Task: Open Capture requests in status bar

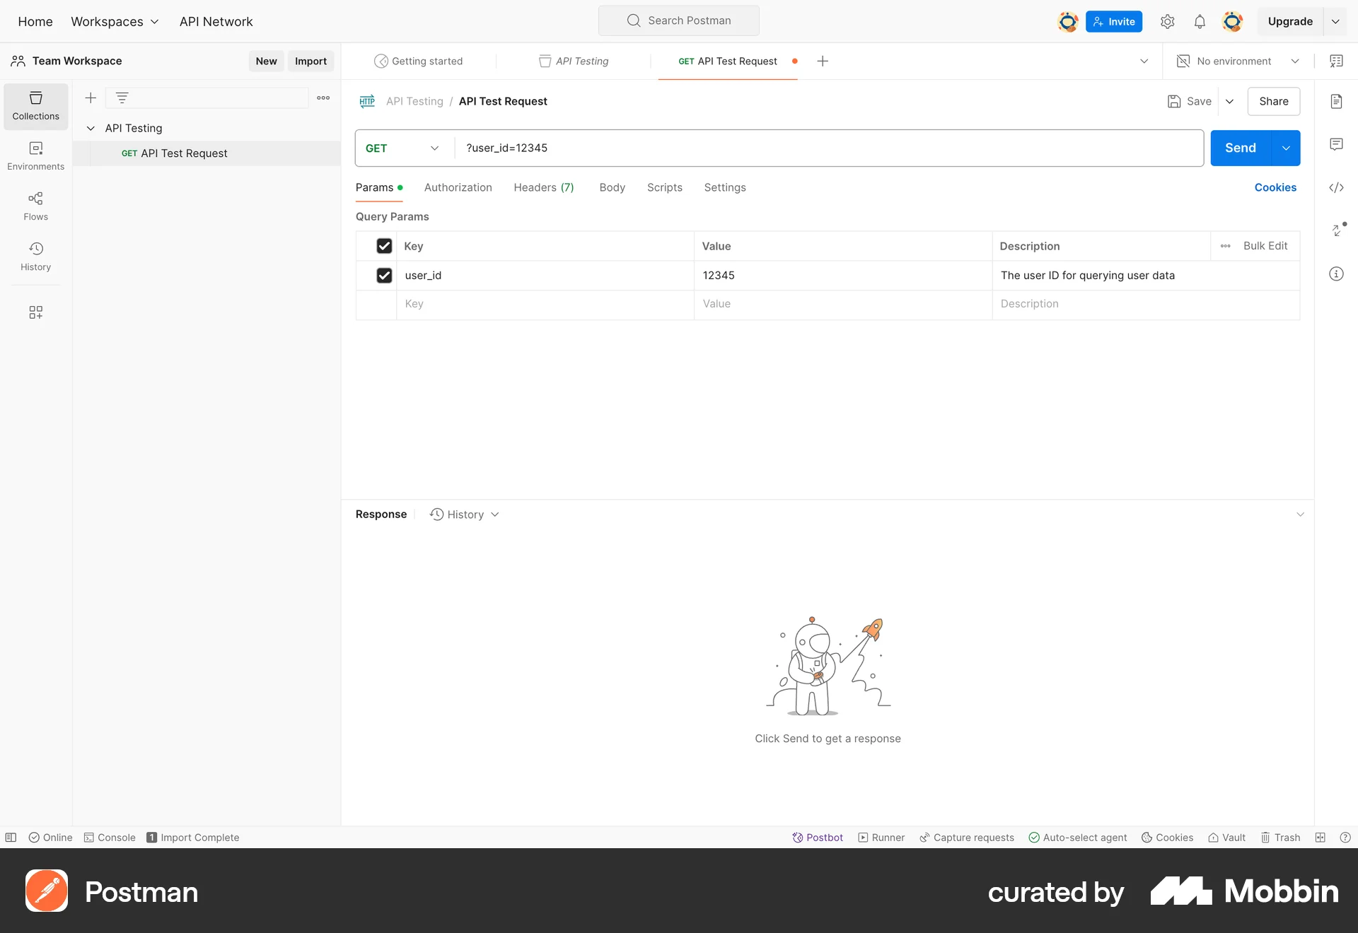Action: (966, 837)
